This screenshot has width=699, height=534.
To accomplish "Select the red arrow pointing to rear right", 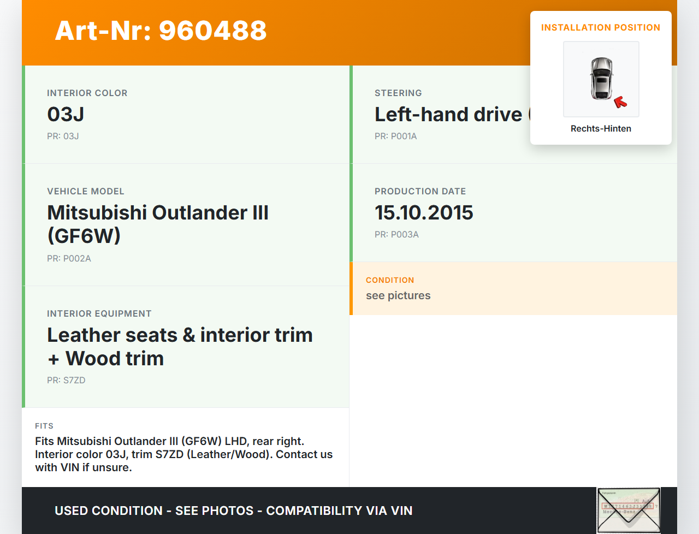I will (x=621, y=102).
